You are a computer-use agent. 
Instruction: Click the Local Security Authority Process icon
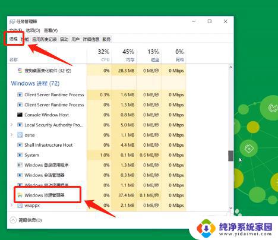(x=20, y=125)
